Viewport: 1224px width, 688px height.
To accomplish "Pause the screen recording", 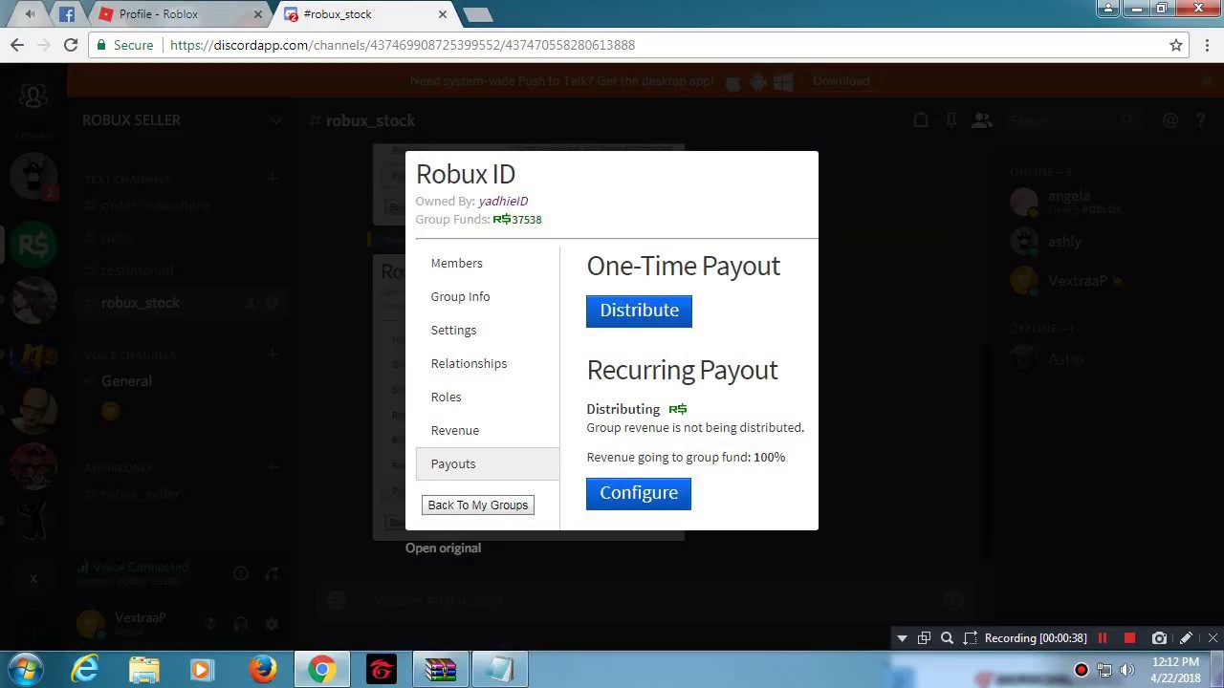I will pyautogui.click(x=1103, y=638).
